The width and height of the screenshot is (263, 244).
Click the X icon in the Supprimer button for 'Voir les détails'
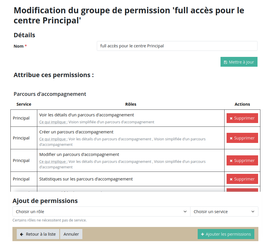tap(231, 118)
